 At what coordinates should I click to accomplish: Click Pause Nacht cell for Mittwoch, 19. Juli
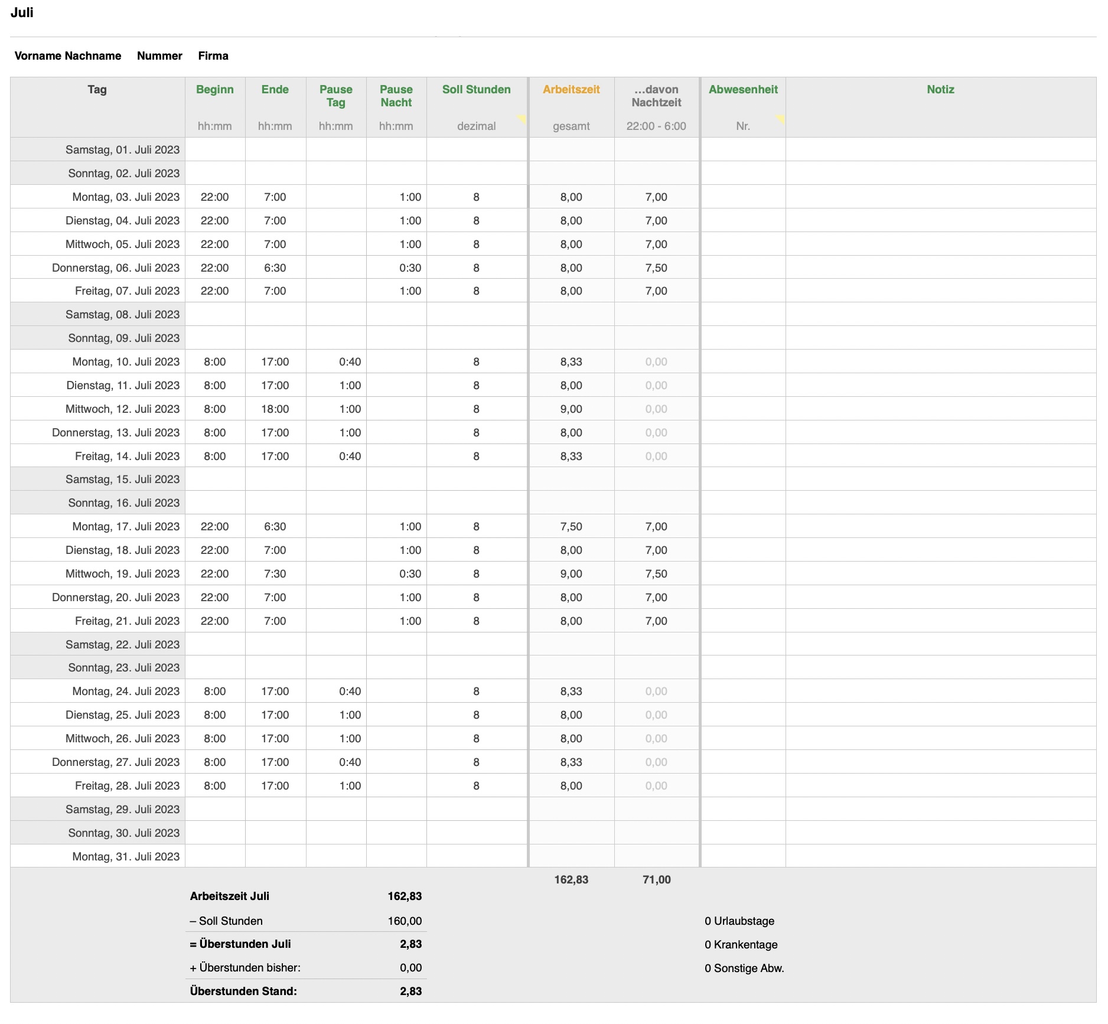pos(396,574)
